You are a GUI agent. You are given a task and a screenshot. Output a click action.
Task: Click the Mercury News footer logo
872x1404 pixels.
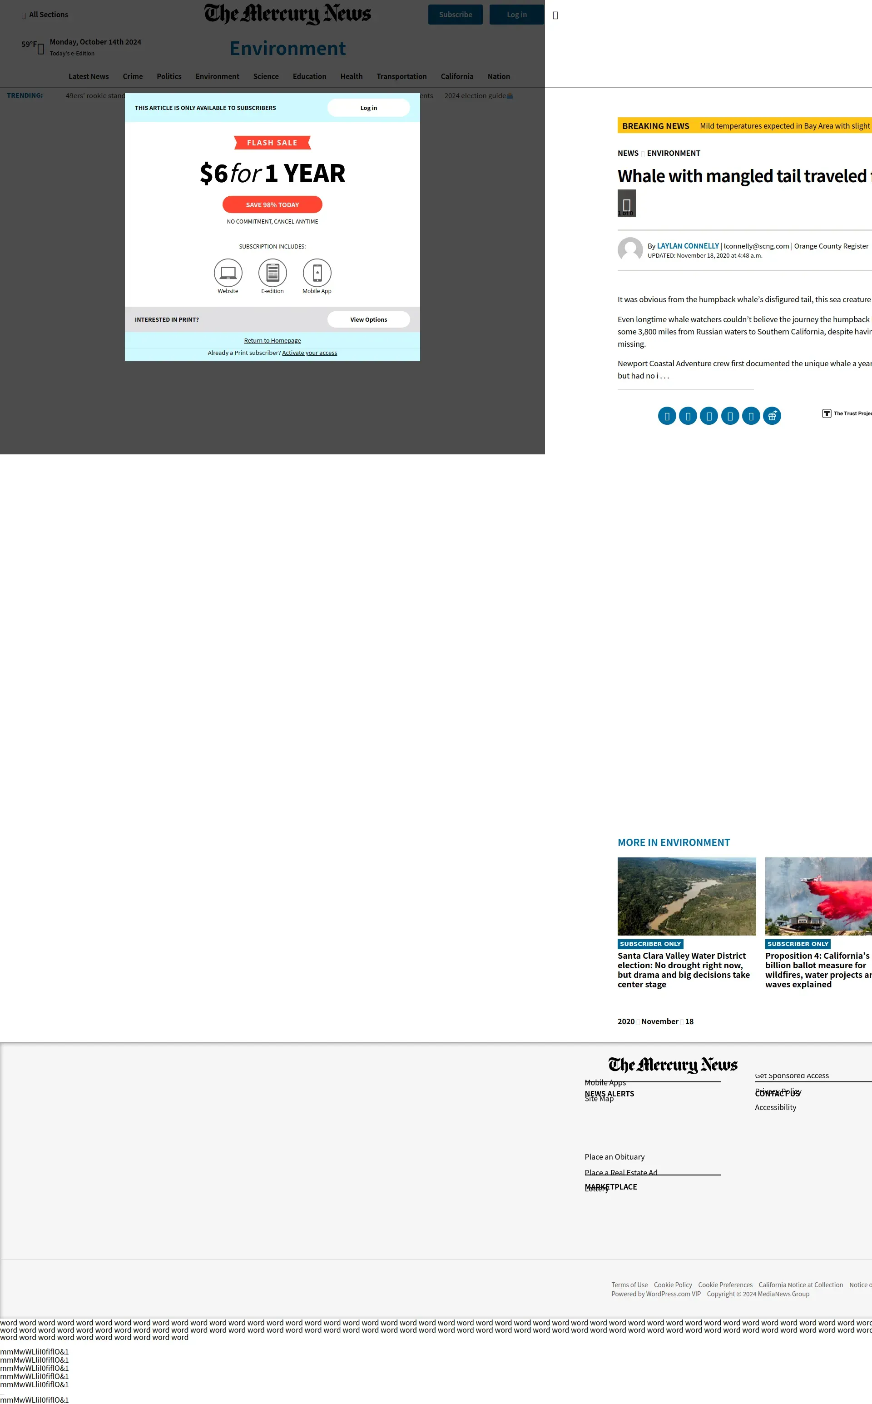(x=673, y=1065)
